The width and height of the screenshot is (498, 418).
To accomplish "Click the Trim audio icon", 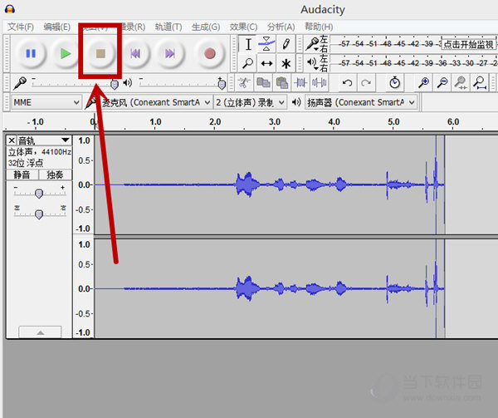I will 300,83.
